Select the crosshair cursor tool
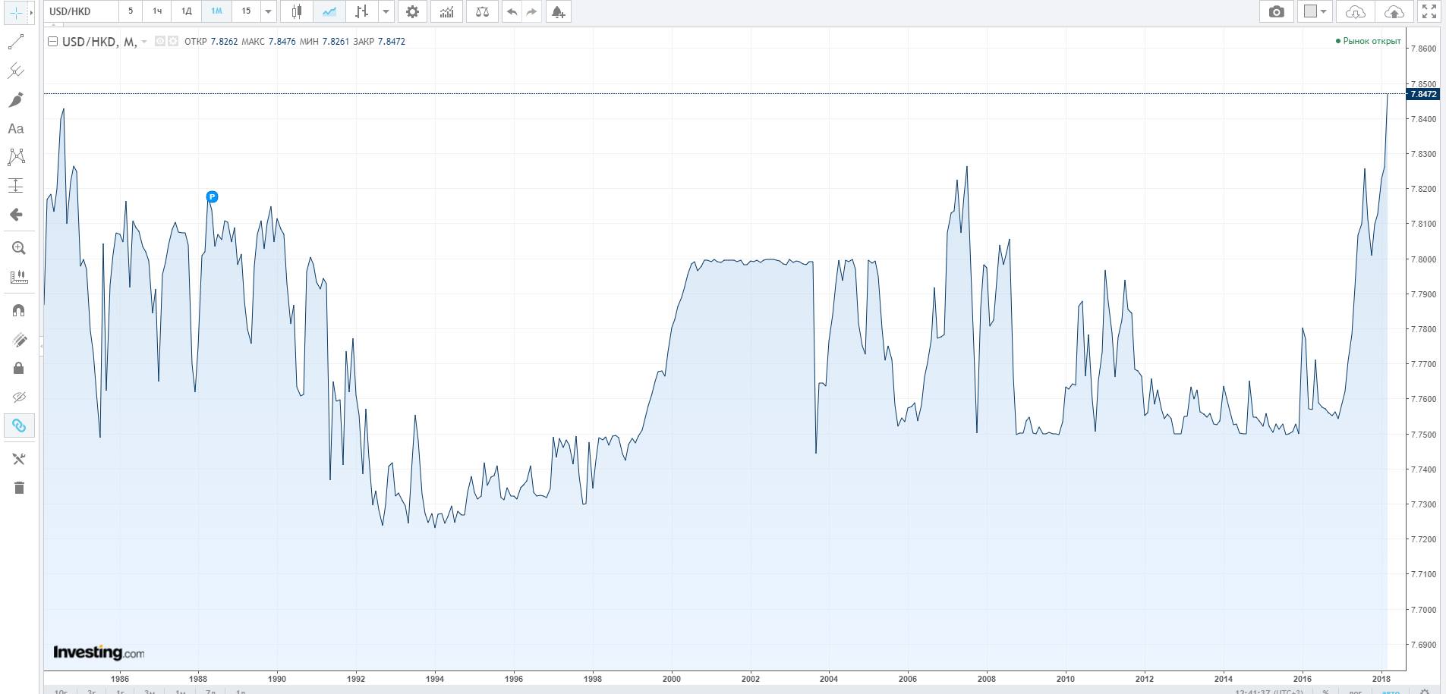The image size is (1446, 694). click(x=15, y=13)
